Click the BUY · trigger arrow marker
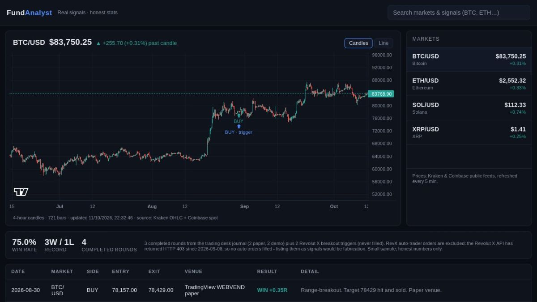 click(239, 127)
